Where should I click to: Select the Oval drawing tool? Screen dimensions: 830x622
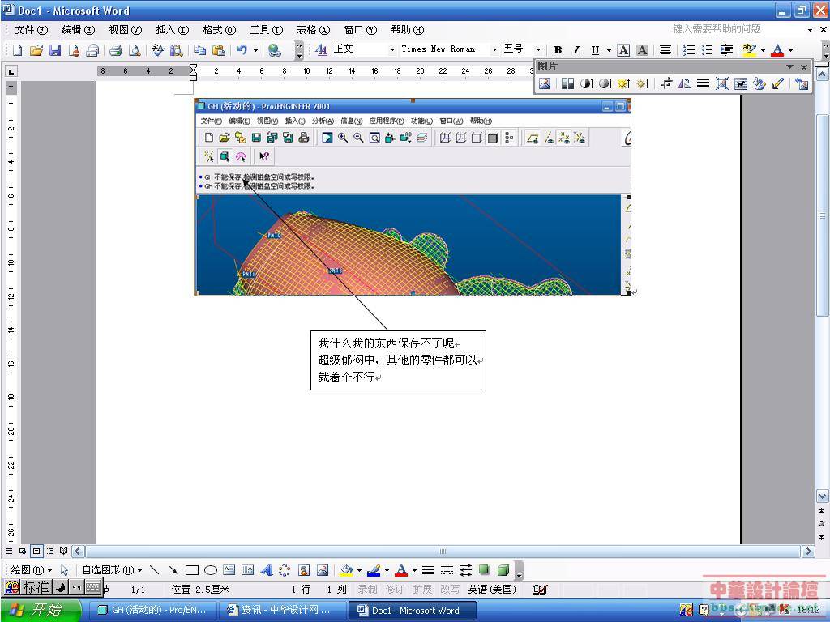pyautogui.click(x=211, y=570)
